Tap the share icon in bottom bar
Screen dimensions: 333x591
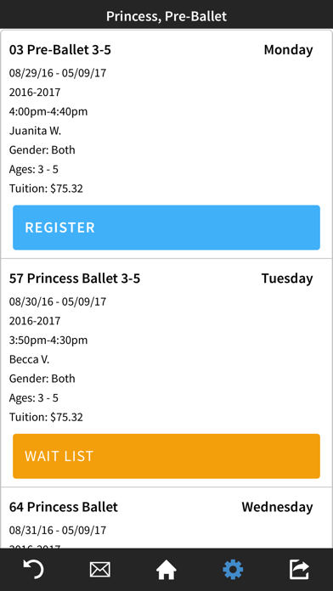tap(299, 569)
